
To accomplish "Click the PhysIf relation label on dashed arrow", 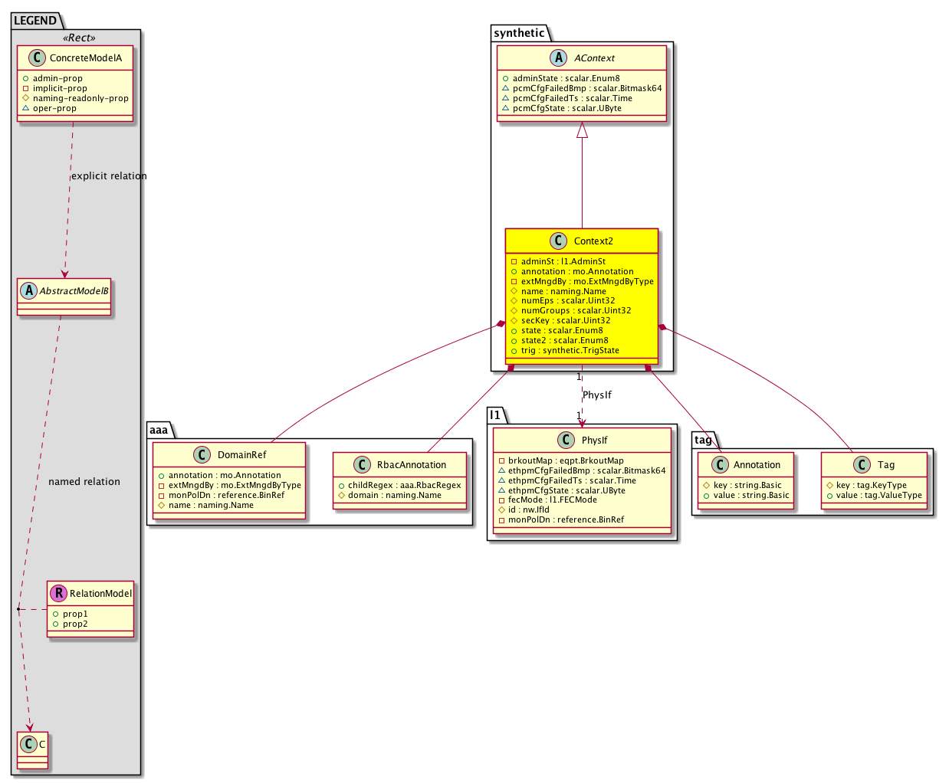I will (x=597, y=395).
